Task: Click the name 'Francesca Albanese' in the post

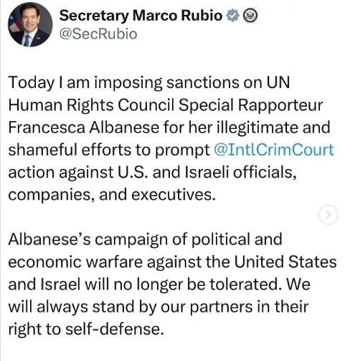Action: pos(84,127)
